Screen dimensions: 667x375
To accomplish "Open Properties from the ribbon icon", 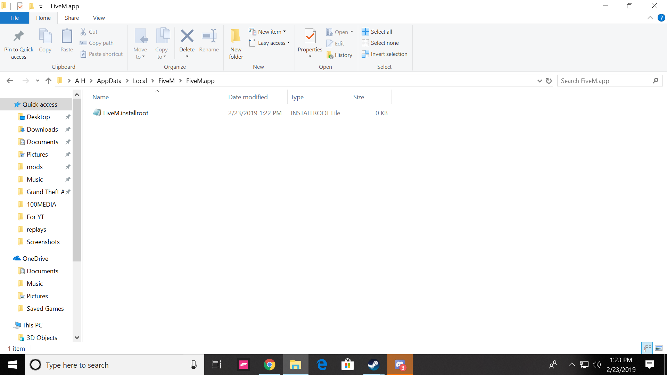I will click(x=310, y=38).
